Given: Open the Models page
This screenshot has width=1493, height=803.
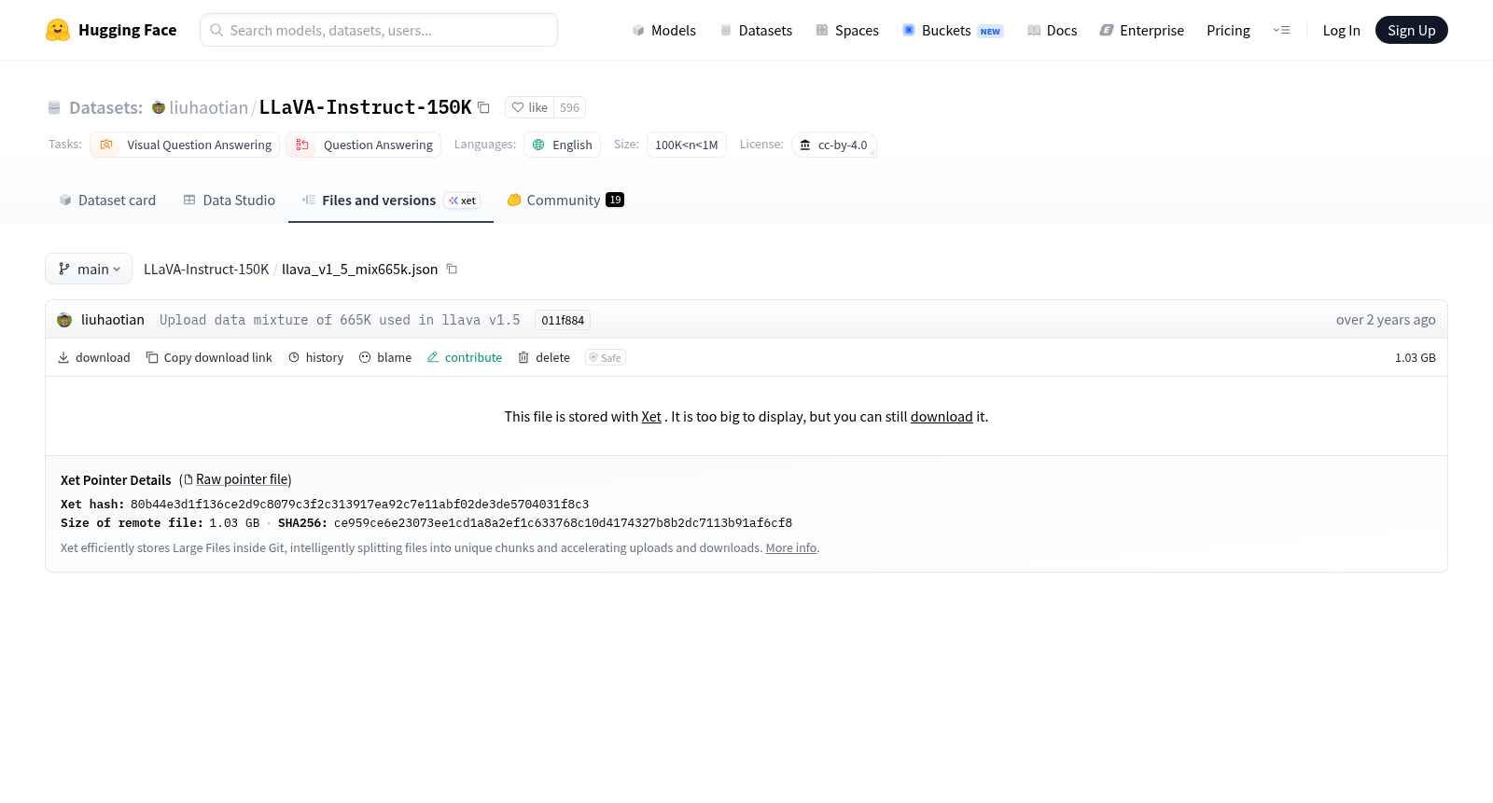Looking at the screenshot, I should 664,30.
